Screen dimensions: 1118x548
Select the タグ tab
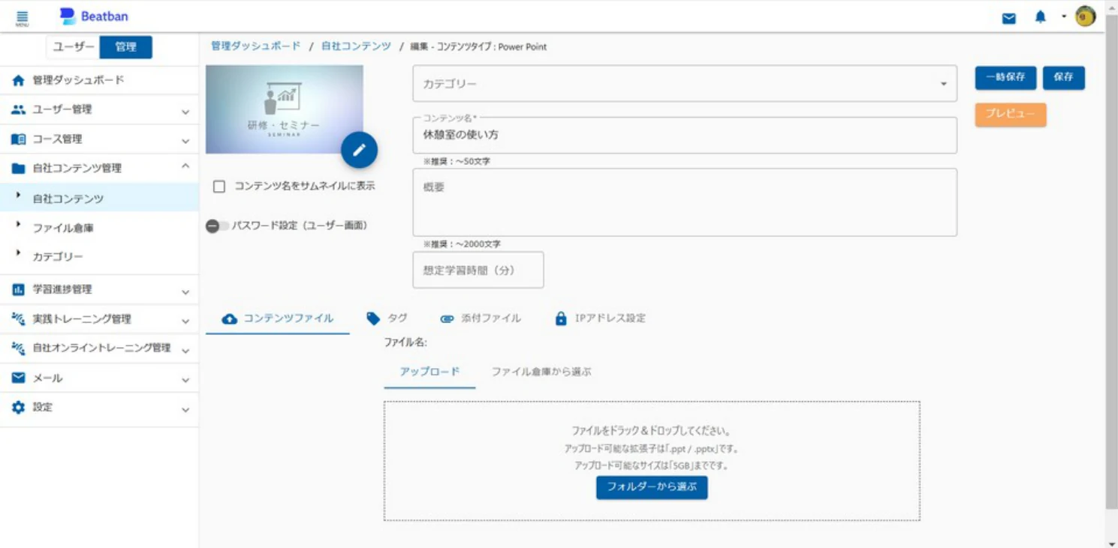[387, 319]
